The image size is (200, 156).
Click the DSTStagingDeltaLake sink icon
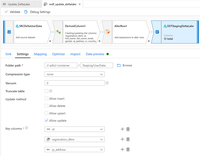coord(157,32)
